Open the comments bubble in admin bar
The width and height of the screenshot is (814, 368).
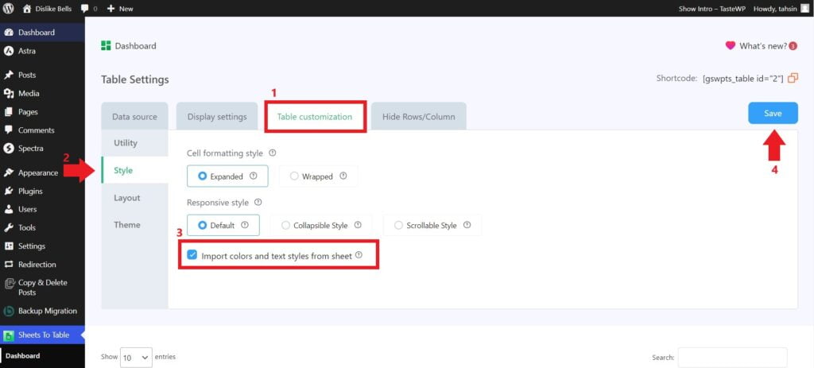tap(85, 9)
